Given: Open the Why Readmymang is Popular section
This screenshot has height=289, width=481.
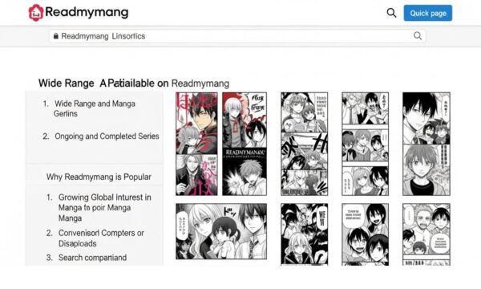Looking at the screenshot, I should tap(99, 177).
